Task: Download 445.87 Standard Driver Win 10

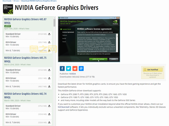Action: coord(49,34)
